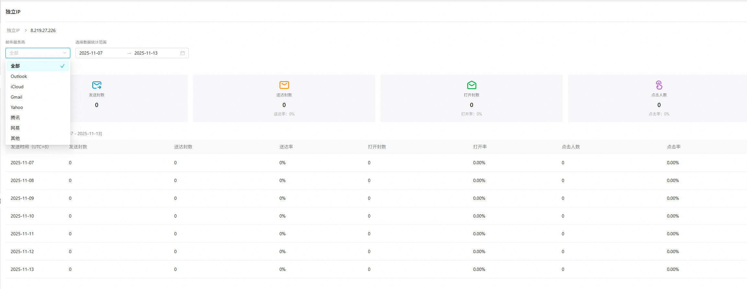Click 0.00% click rate for 2025-11-13

[673, 269]
